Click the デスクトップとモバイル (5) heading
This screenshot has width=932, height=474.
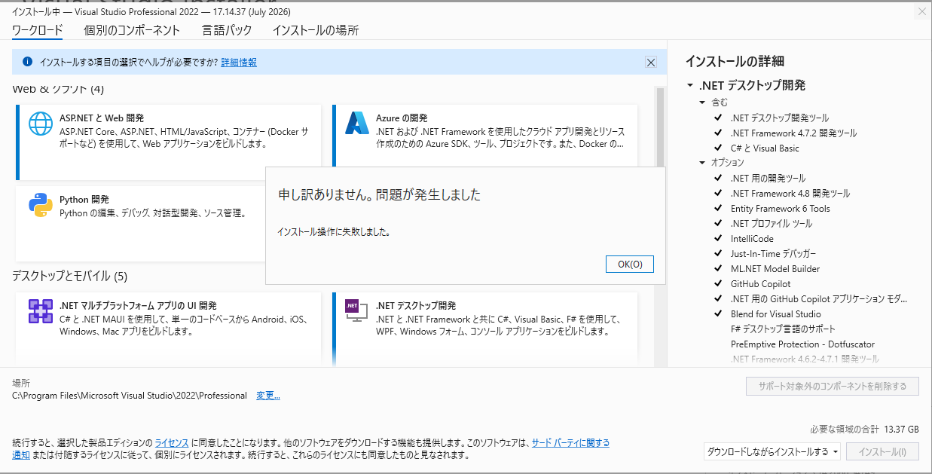pyautogui.click(x=70, y=276)
